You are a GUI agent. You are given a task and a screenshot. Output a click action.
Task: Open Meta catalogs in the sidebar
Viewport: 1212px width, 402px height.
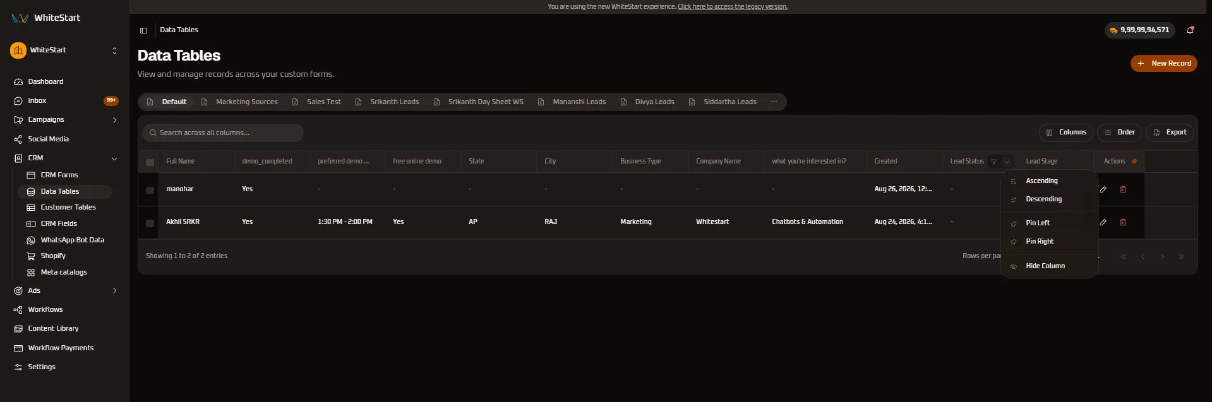pyautogui.click(x=64, y=272)
